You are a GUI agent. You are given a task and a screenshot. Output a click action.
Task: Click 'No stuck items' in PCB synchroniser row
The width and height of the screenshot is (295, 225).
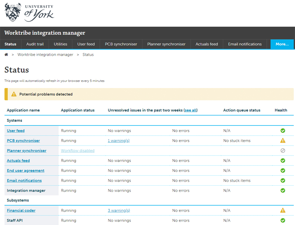[x=237, y=141]
